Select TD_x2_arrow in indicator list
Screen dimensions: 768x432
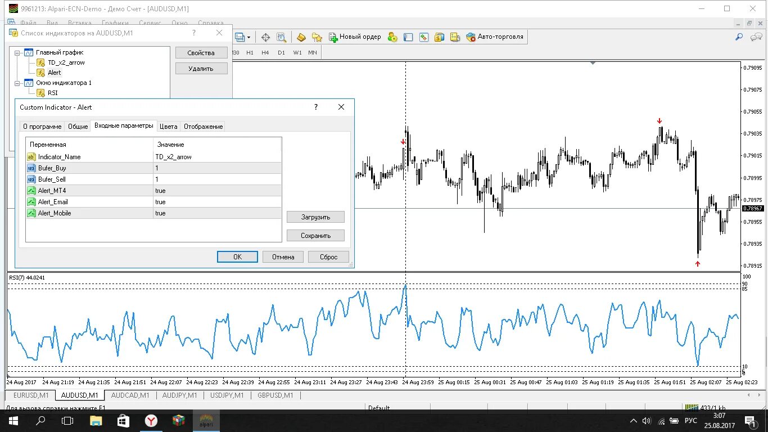66,62
